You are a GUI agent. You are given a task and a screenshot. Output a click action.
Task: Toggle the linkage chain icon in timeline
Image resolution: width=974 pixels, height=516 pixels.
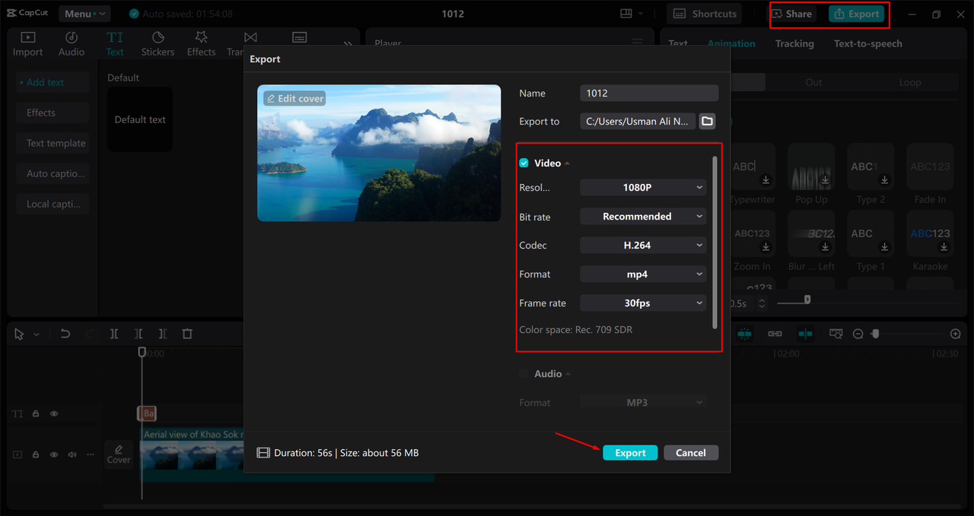point(775,334)
